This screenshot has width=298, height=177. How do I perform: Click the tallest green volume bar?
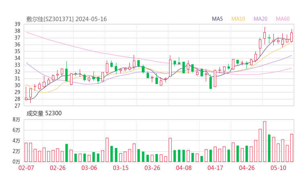click(269, 148)
